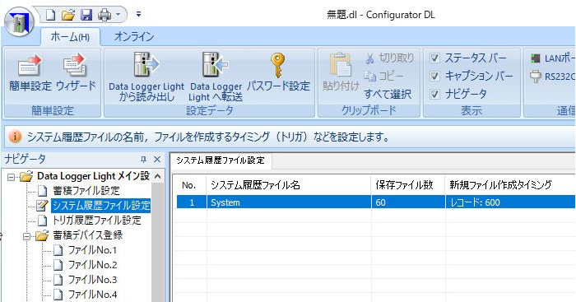
Task: Pin the ナビゲータ panel
Action: click(143, 160)
